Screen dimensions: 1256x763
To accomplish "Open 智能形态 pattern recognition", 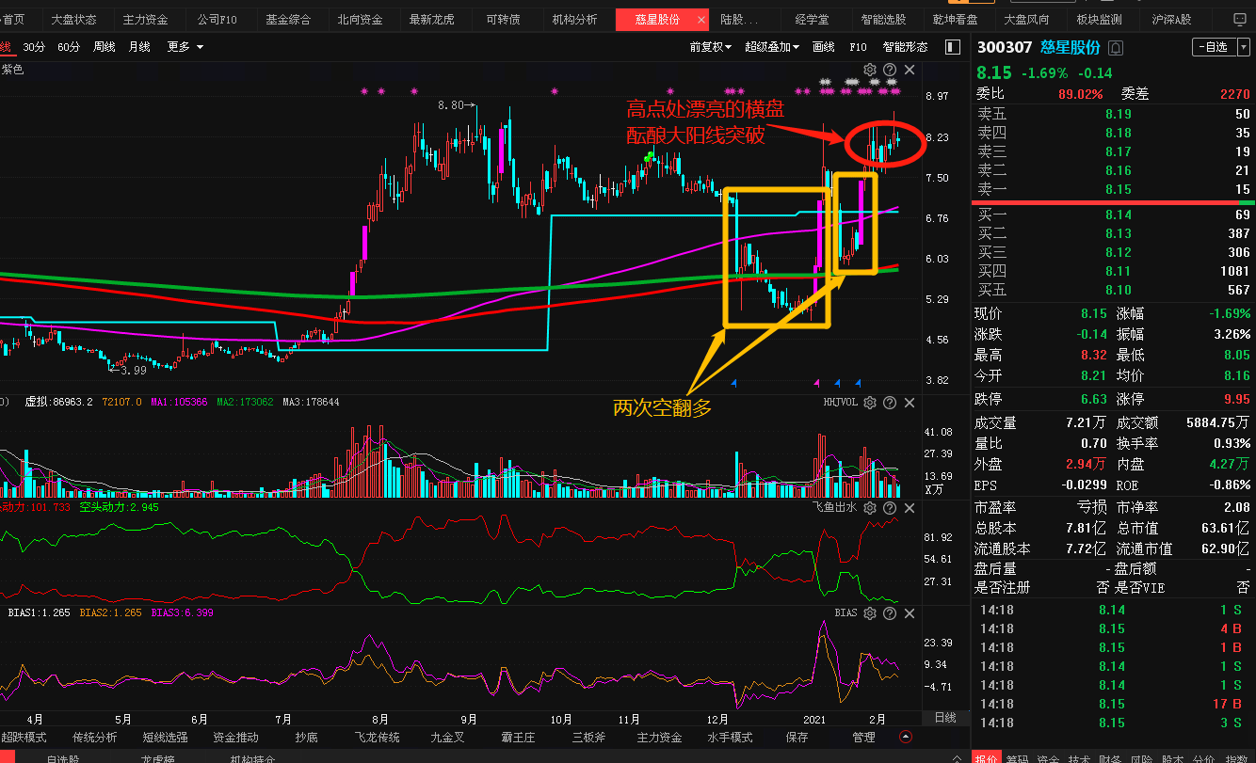I will pyautogui.click(x=905, y=47).
